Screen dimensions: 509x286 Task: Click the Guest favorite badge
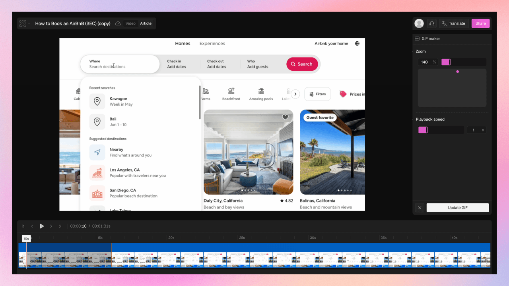click(320, 118)
